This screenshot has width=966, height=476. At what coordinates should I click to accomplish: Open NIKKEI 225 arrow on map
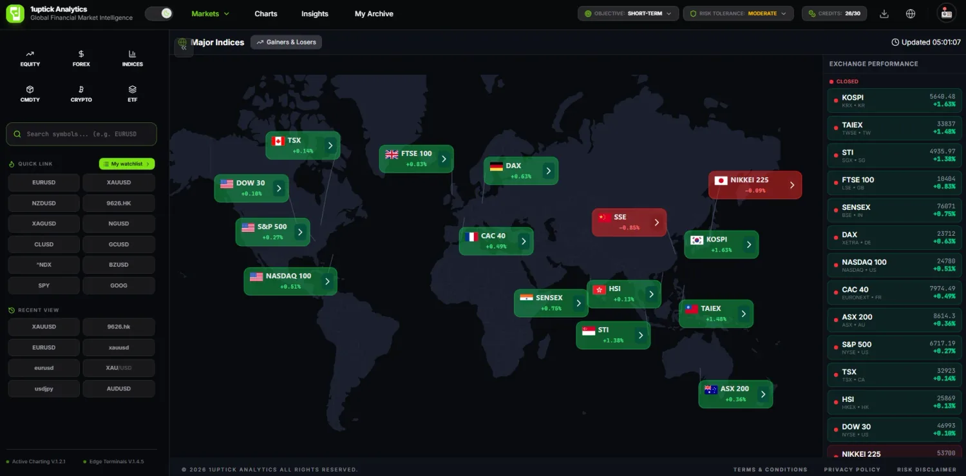click(792, 185)
